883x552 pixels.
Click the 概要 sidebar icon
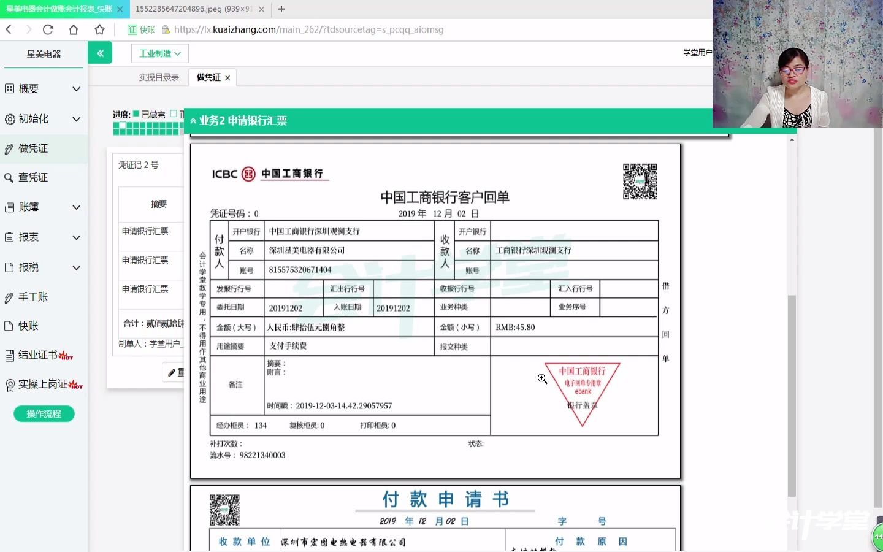(9, 89)
